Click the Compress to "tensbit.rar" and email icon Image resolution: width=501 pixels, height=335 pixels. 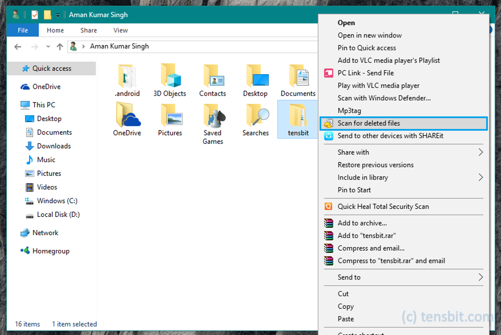[329, 261]
